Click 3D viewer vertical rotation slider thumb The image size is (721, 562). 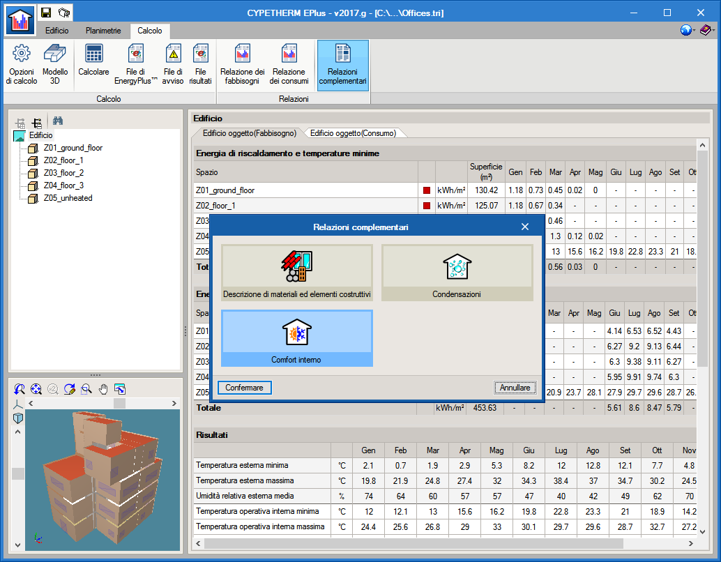click(17, 473)
